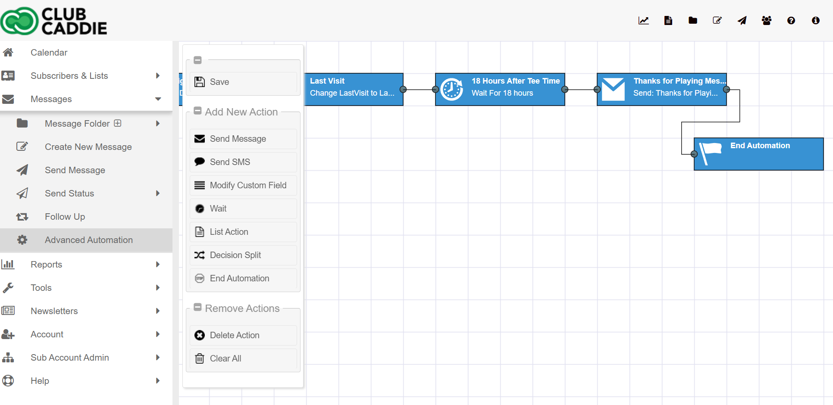Expand the Subscribers & Lists submenu arrow
The image size is (833, 405).
(x=158, y=76)
